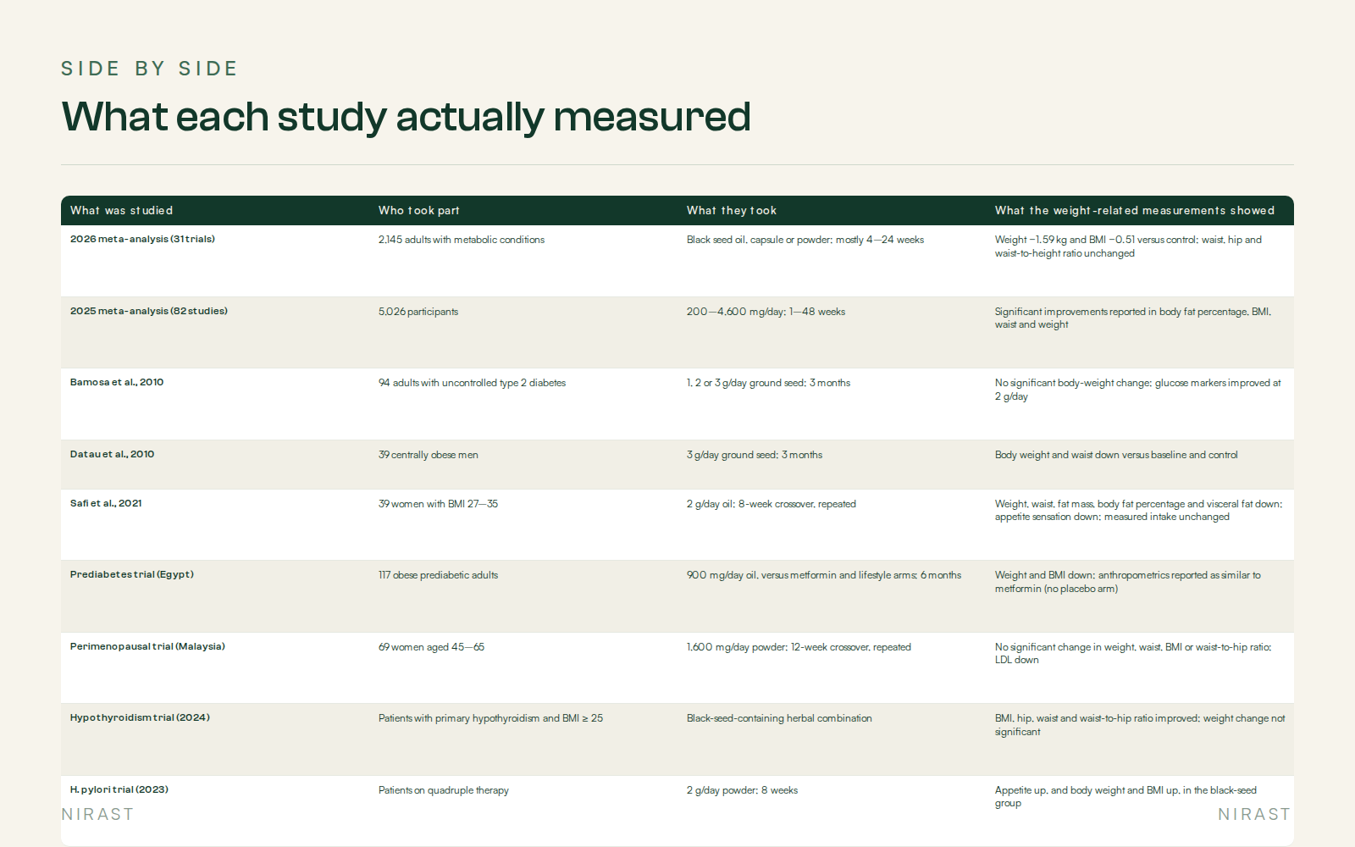
Task: Click 'Black-seed-containing herbal combination' cell
Action: pos(779,718)
